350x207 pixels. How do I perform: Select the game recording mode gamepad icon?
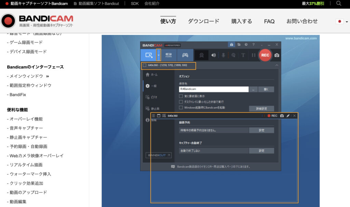[185, 55]
